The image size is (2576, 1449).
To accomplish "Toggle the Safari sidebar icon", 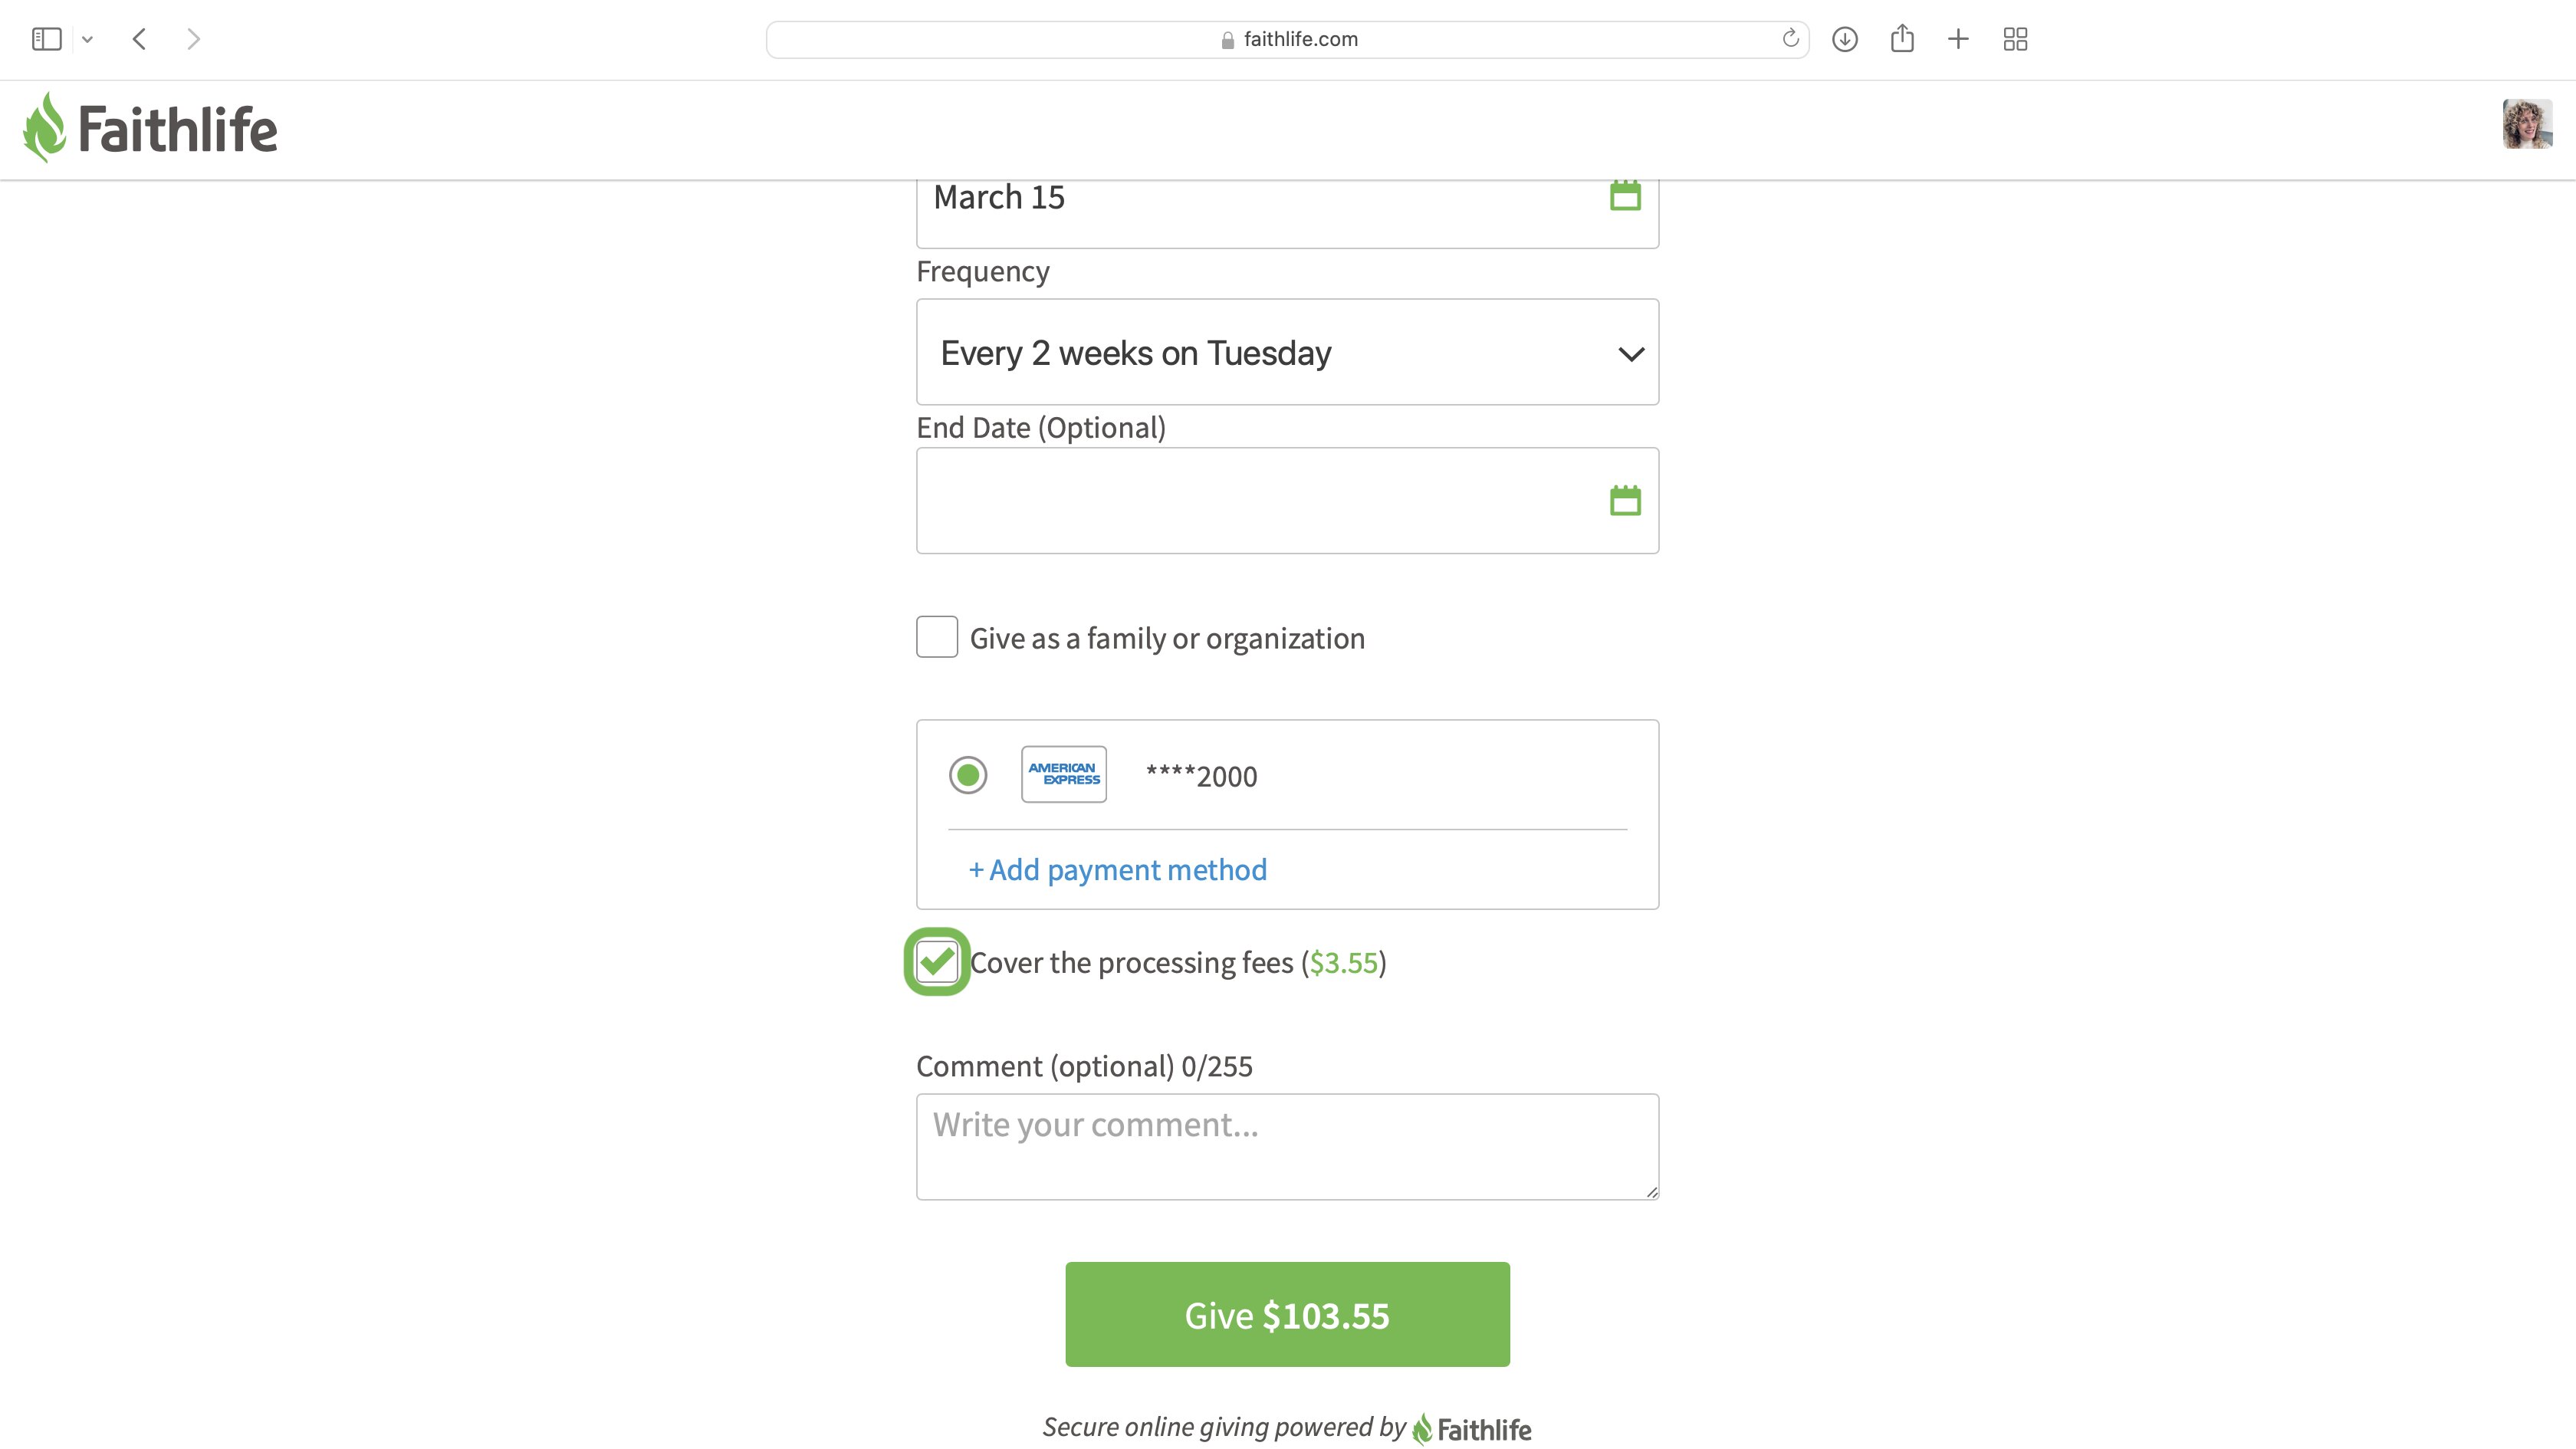I will (46, 39).
